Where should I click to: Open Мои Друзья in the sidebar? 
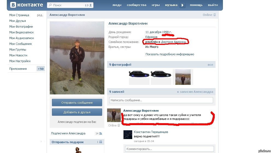tap(17, 21)
